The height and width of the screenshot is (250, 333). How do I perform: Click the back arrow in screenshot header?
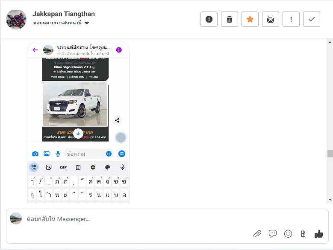click(x=35, y=50)
